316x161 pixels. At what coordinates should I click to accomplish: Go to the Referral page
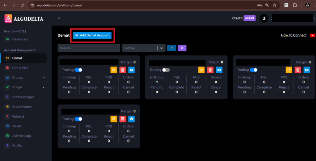18,117
